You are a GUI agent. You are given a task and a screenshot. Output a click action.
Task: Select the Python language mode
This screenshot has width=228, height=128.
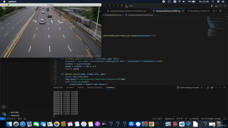pyautogui.click(x=196, y=118)
